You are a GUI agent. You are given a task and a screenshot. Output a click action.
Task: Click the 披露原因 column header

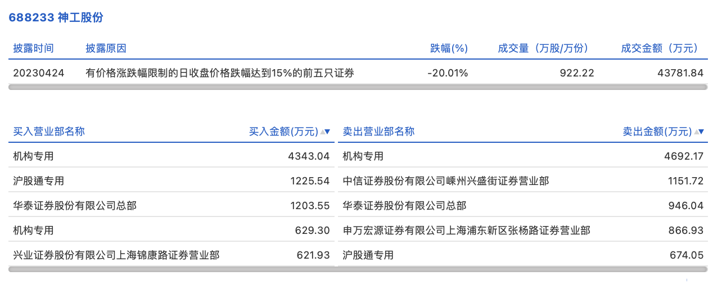tap(106, 48)
